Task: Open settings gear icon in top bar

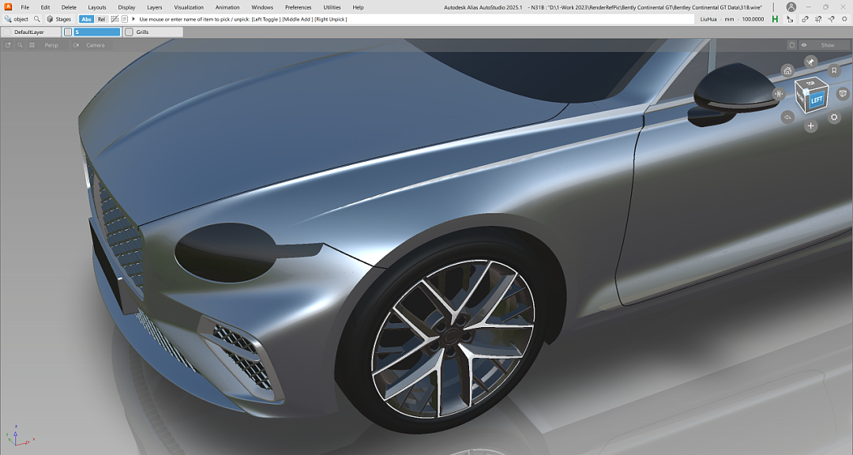Action: point(845,19)
